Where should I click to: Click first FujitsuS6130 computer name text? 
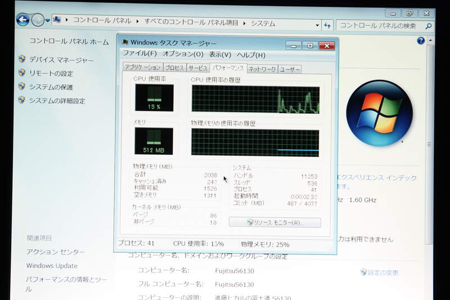pyautogui.click(x=235, y=271)
